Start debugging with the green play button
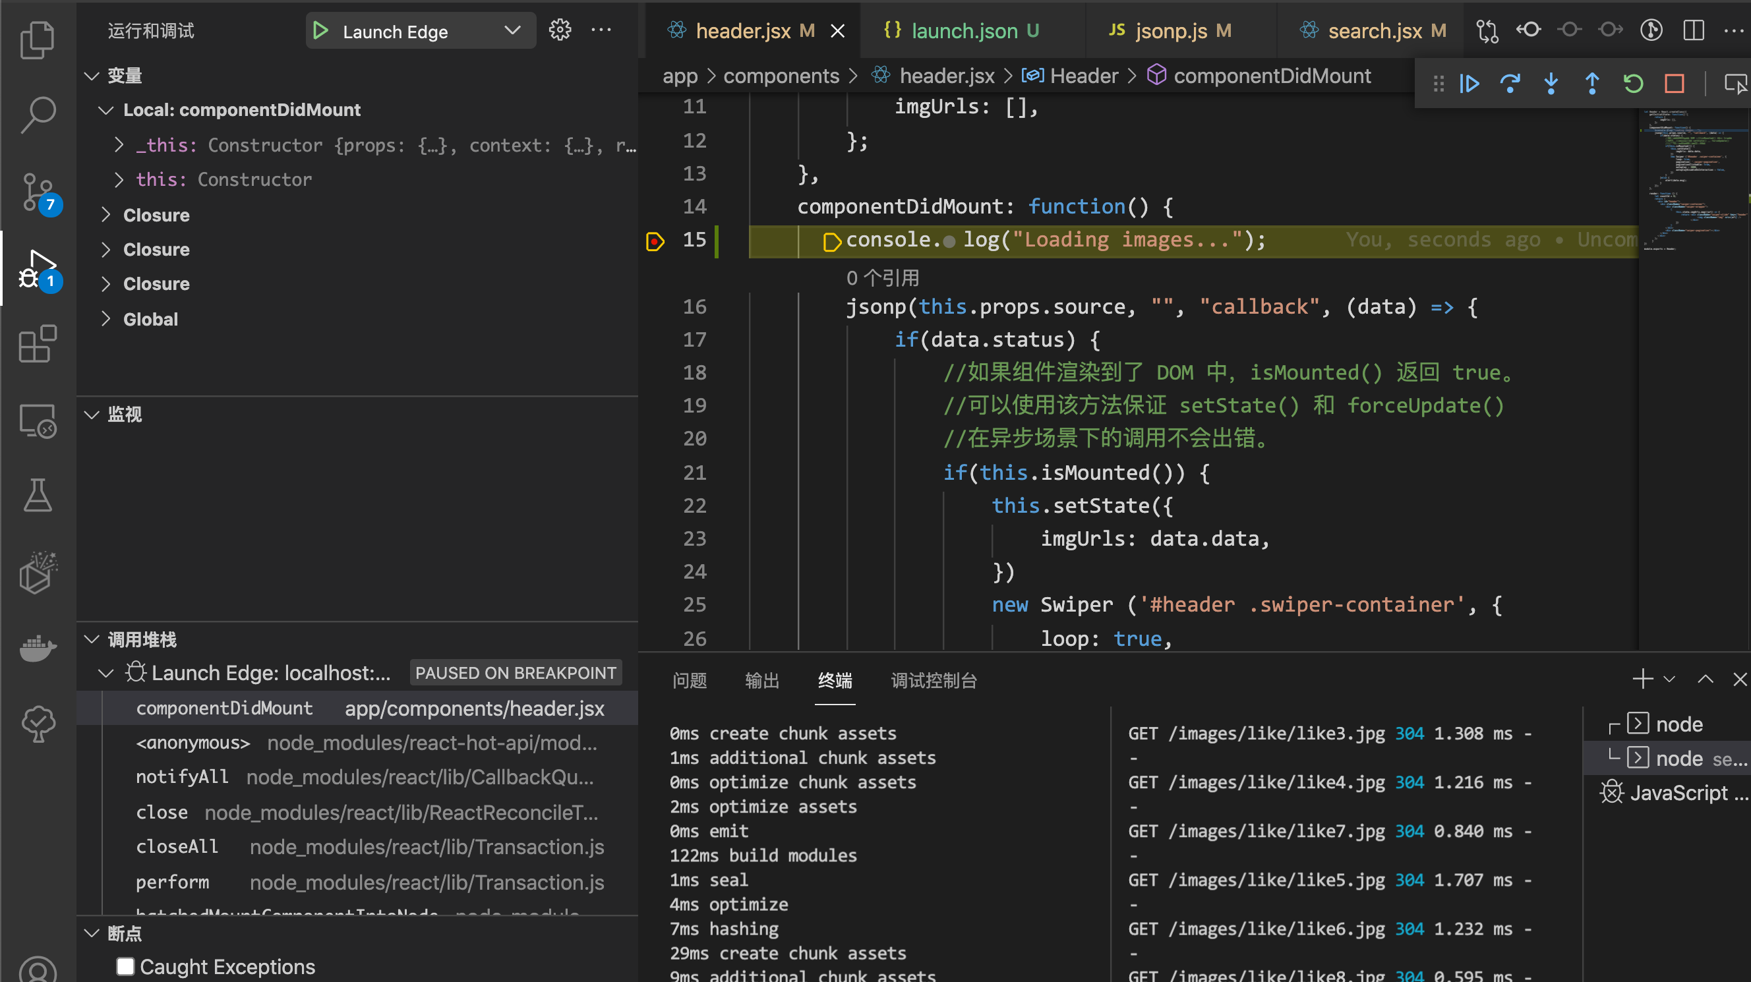The height and width of the screenshot is (982, 1751). coord(320,30)
